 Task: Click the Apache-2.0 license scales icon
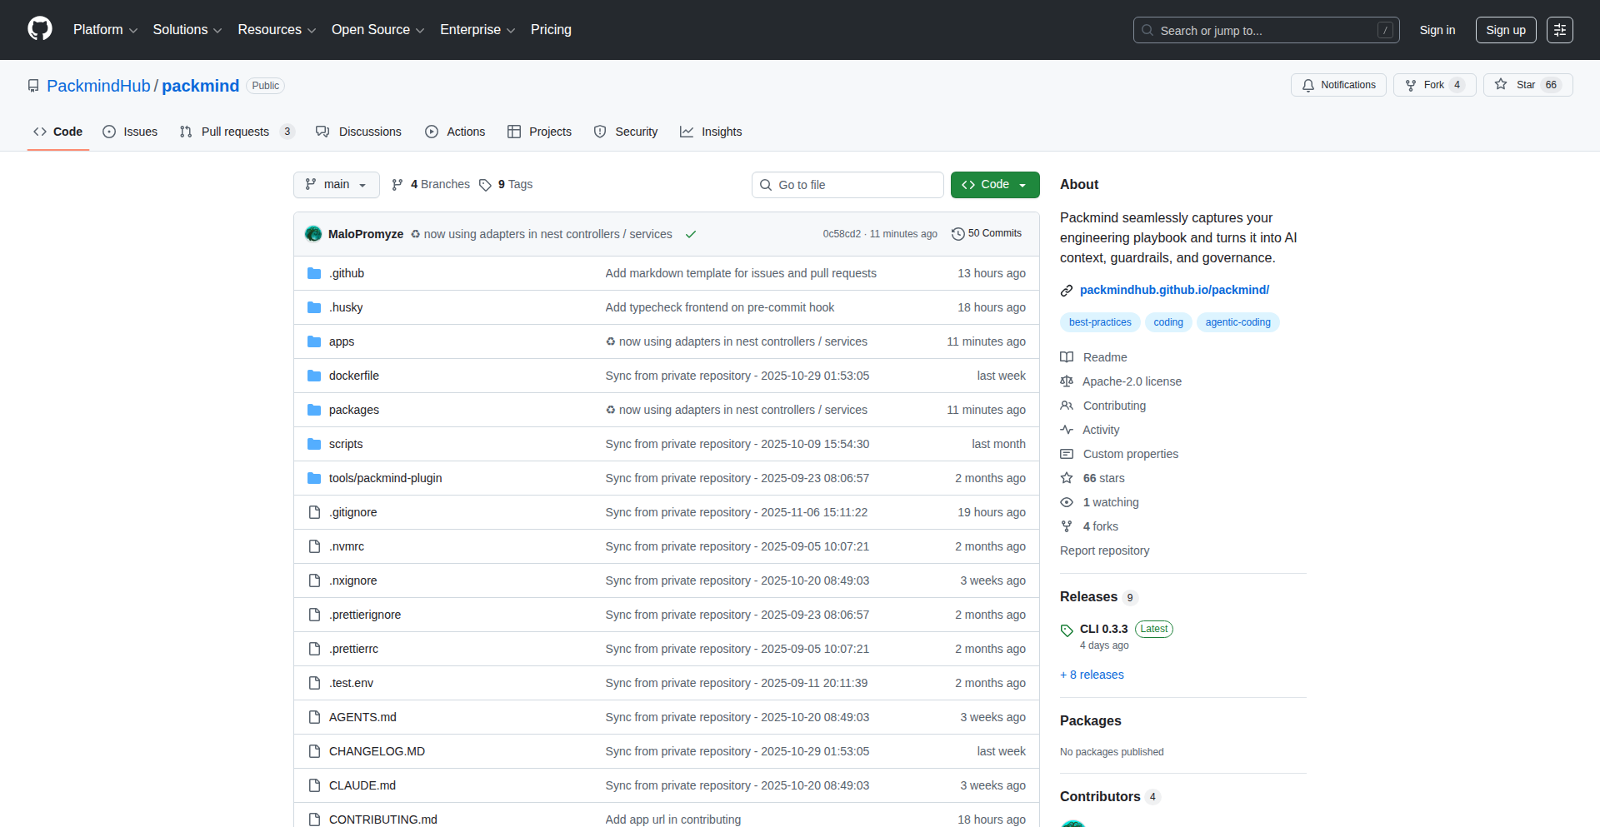pos(1067,381)
